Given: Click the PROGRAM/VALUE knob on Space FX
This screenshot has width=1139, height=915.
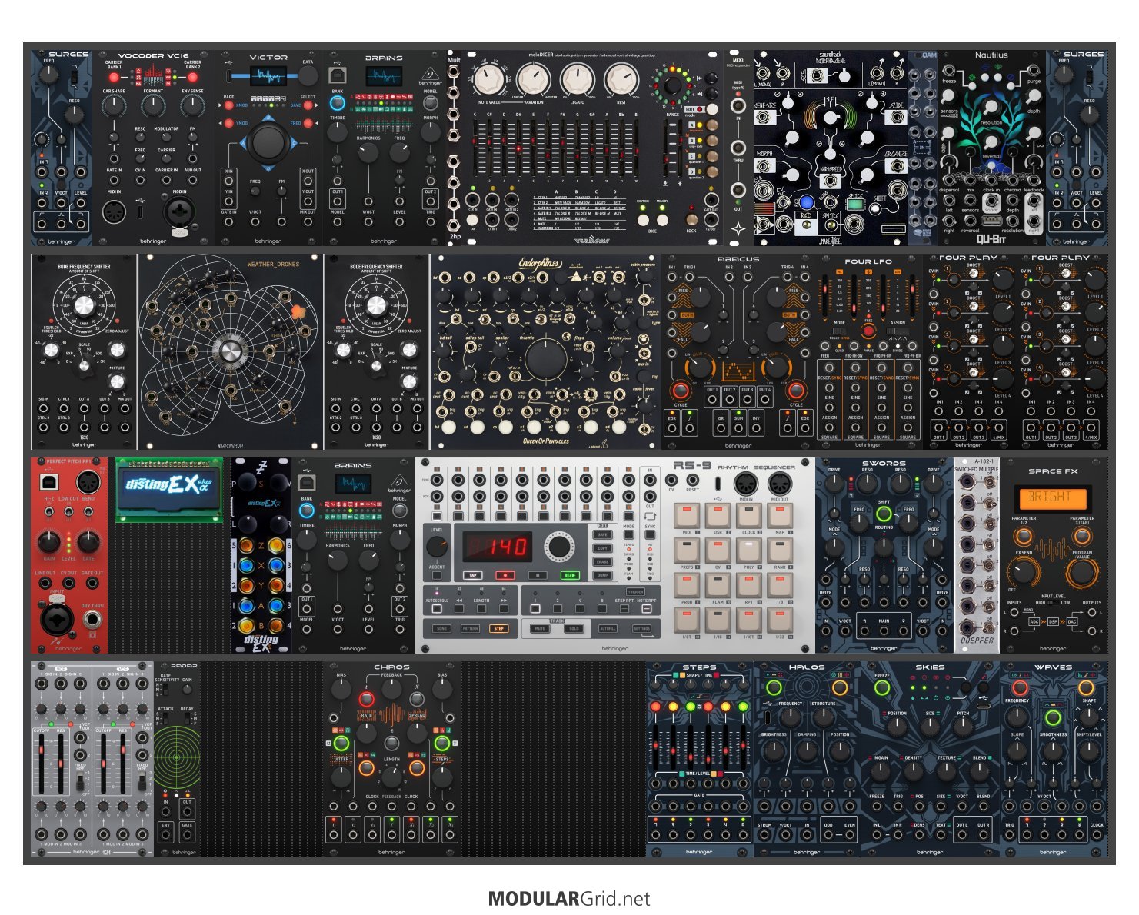Looking at the screenshot, I should [x=1081, y=573].
